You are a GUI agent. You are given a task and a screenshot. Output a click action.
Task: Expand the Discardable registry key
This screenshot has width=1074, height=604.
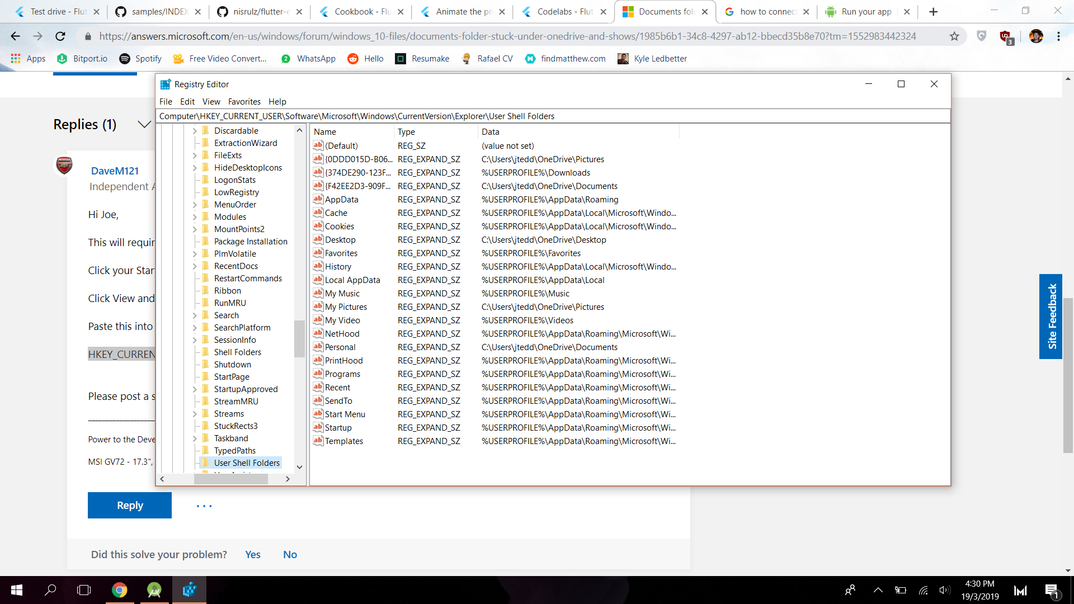195,131
